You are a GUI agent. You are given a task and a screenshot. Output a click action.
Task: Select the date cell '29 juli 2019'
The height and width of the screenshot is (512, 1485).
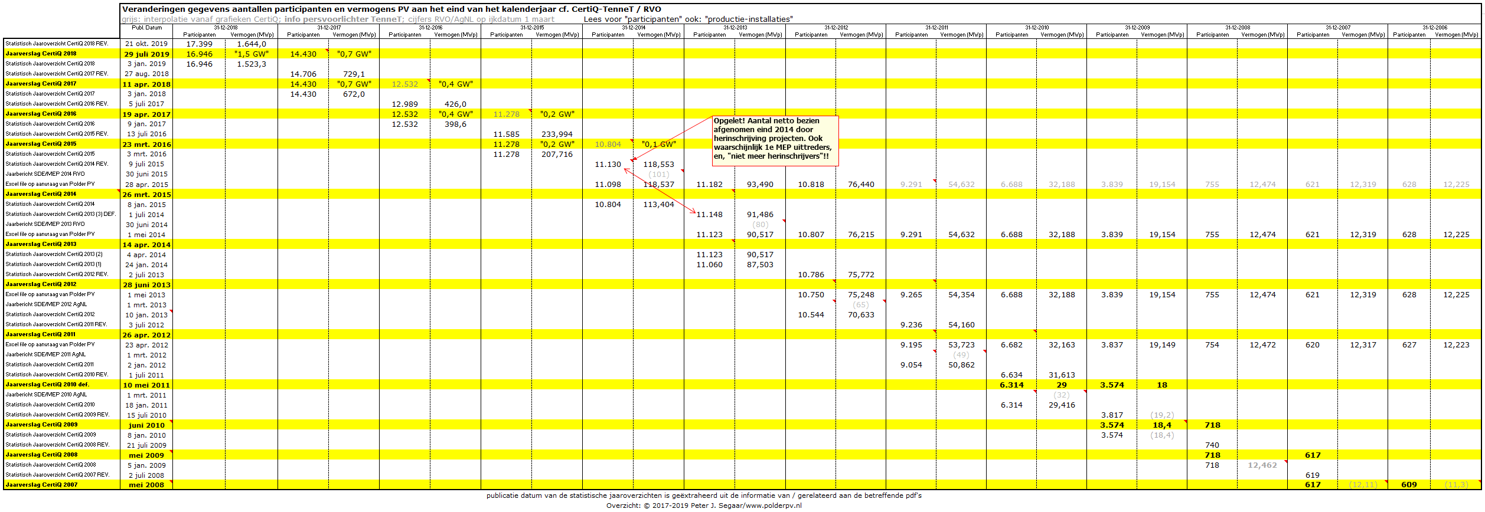146,54
